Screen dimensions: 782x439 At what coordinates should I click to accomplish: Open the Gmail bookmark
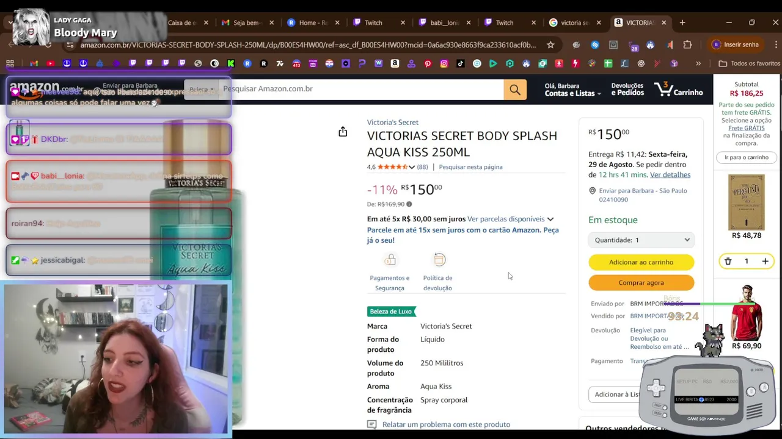(x=34, y=63)
